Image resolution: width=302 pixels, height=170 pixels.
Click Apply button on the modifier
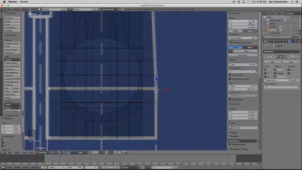click(272, 62)
